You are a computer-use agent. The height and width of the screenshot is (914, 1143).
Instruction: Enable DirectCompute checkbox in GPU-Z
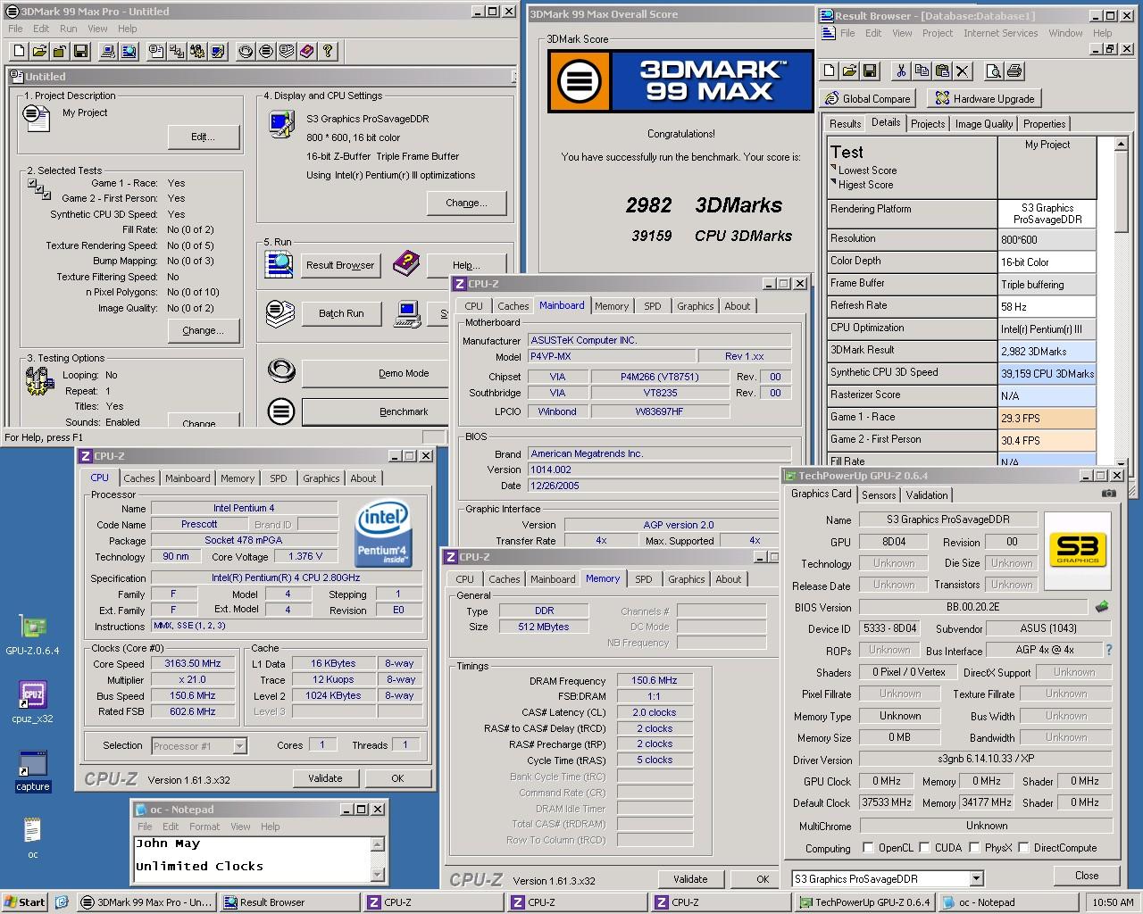coord(1023,848)
